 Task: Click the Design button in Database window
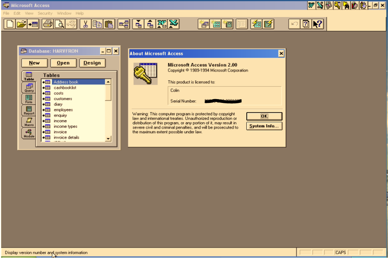point(92,63)
